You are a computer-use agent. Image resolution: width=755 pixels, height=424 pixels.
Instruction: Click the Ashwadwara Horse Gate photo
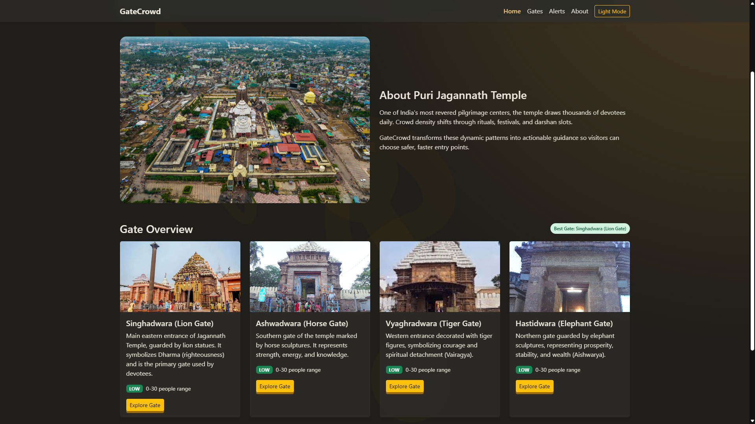[310, 277]
